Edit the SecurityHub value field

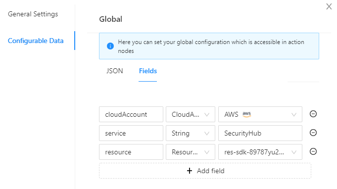pyautogui.click(x=260, y=133)
